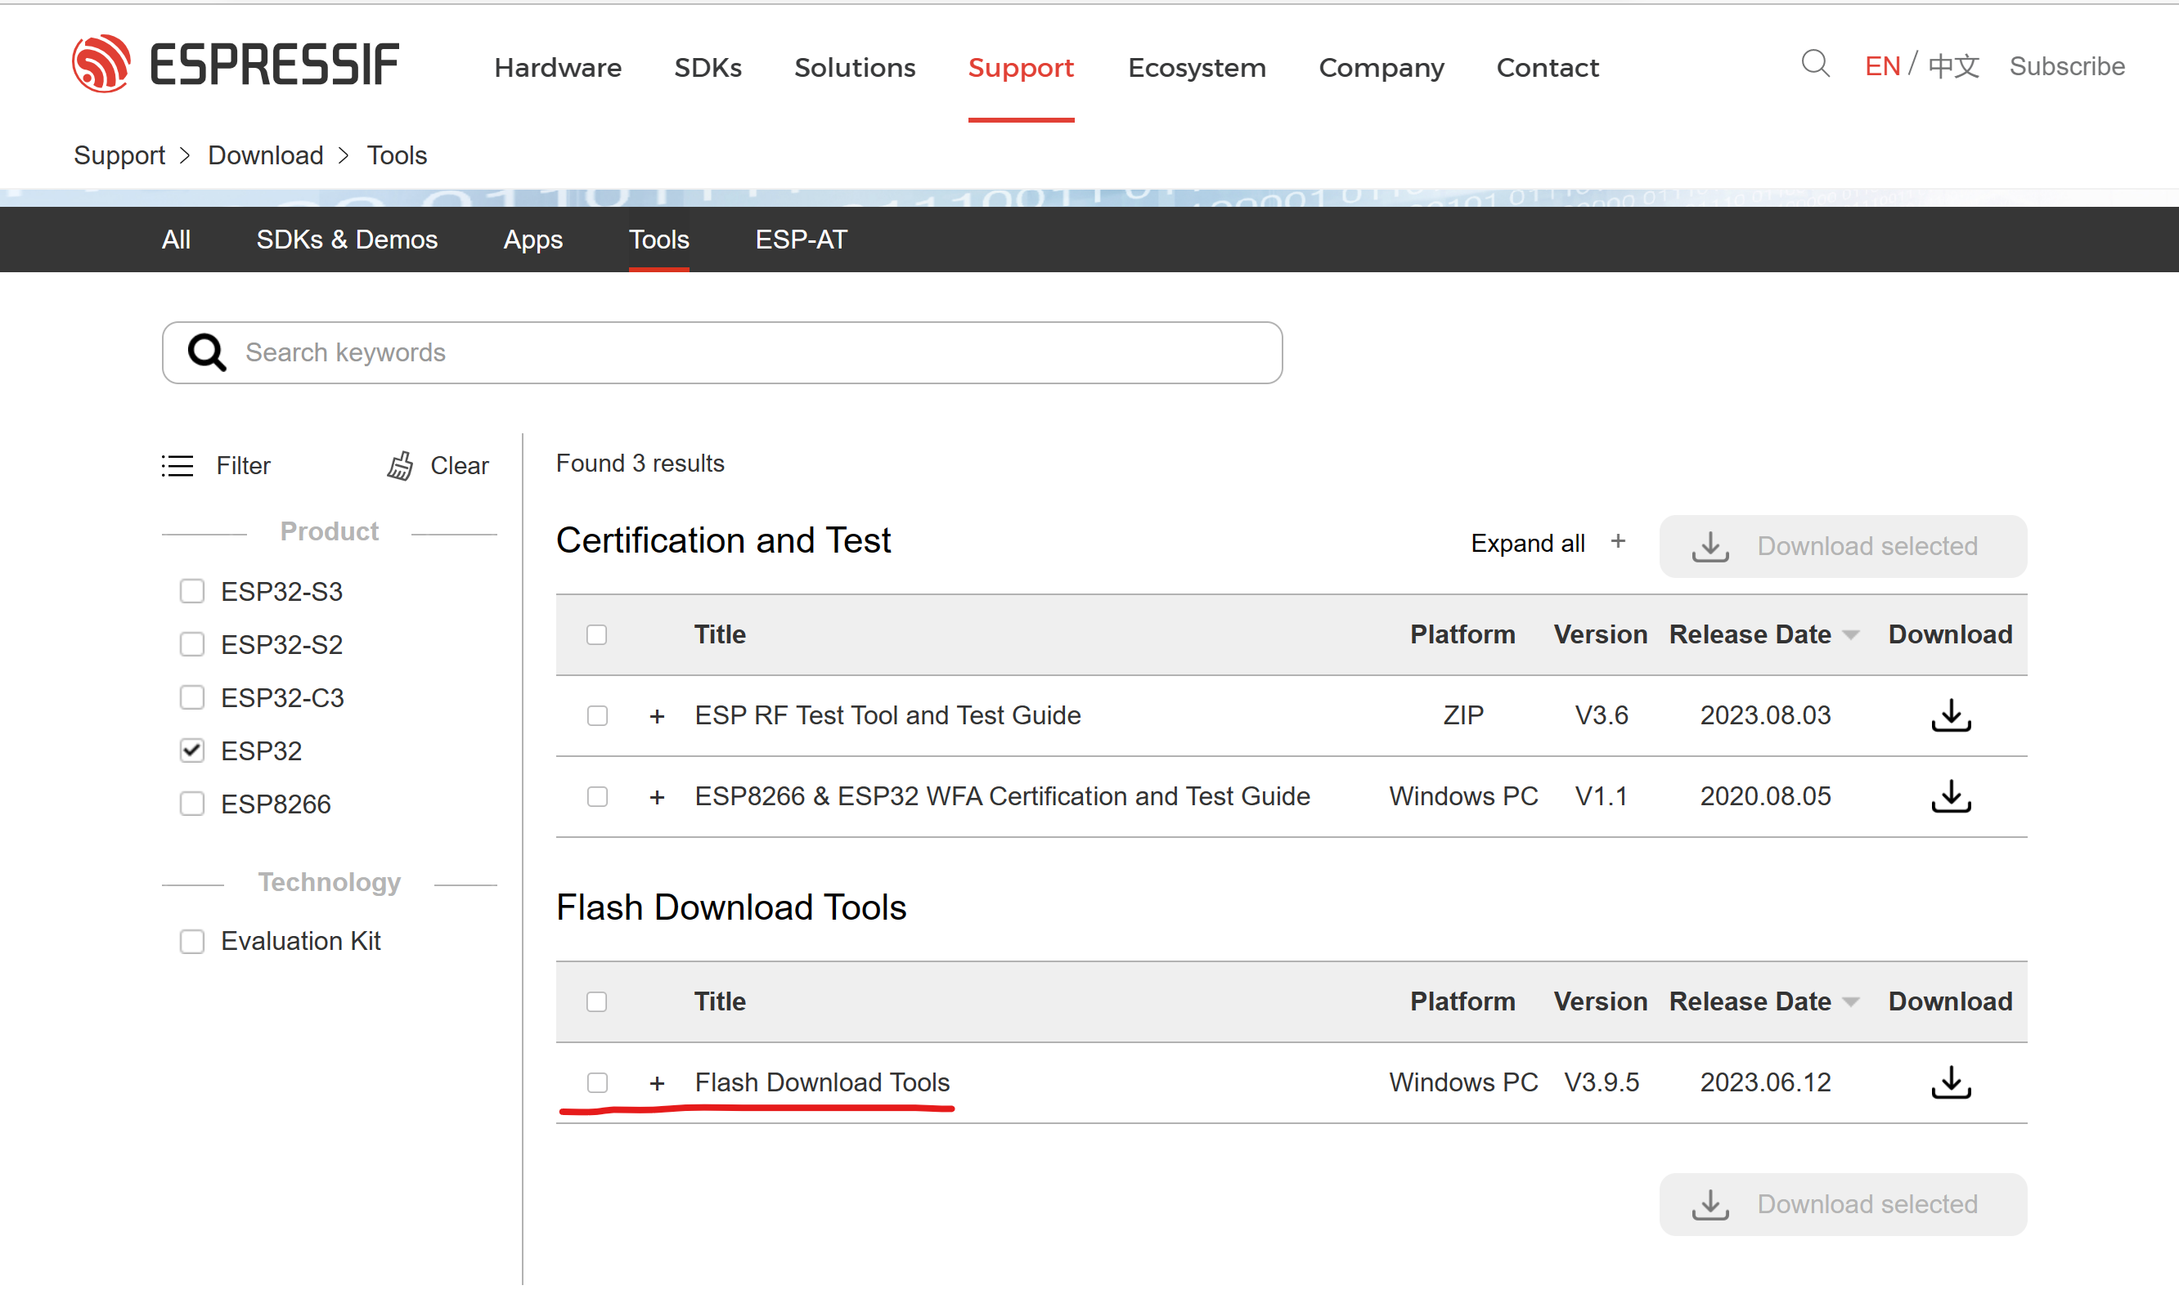Switch language to 中文

tap(1953, 66)
